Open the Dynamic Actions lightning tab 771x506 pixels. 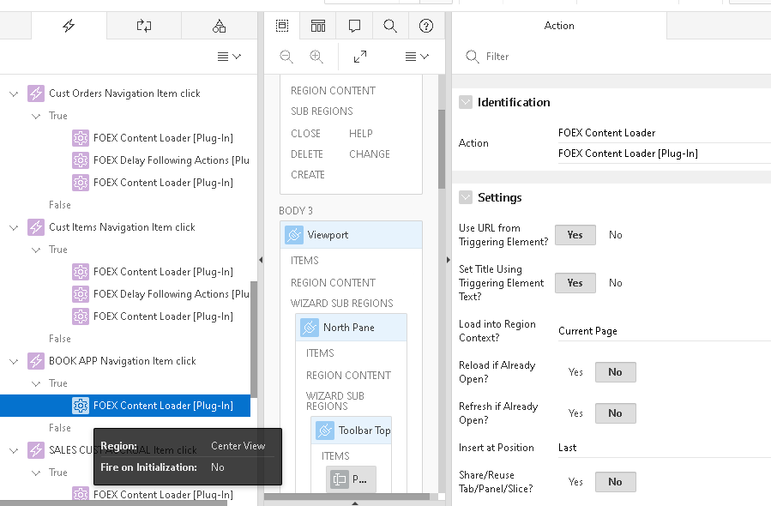69,26
